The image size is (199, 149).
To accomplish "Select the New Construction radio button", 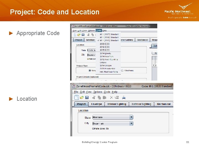I will point(90,70).
